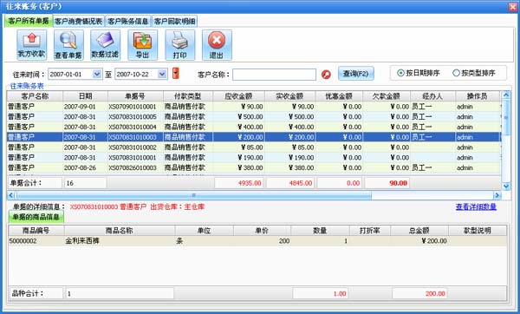Click the 查询(F2) button

[x=356, y=74]
